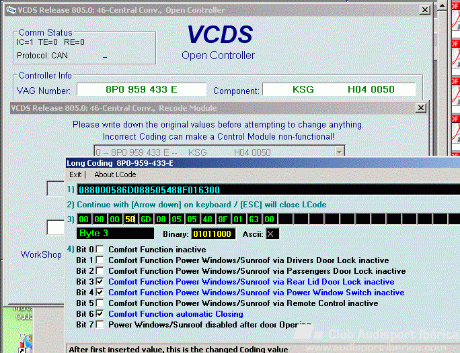The image size is (460, 353).
Task: Toggle Bit 2 Passengers Door Lock checkbox
Action: pyautogui.click(x=100, y=271)
